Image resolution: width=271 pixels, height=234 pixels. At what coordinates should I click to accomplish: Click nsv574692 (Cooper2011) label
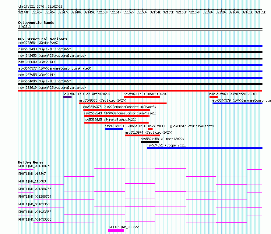pos(167,145)
